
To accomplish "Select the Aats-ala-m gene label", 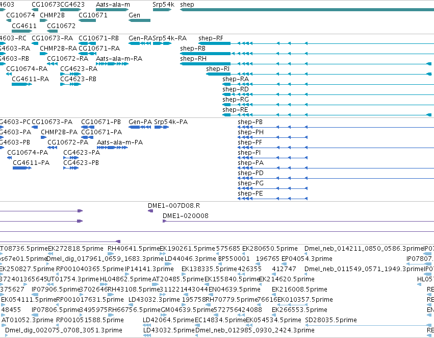I will [113, 5].
